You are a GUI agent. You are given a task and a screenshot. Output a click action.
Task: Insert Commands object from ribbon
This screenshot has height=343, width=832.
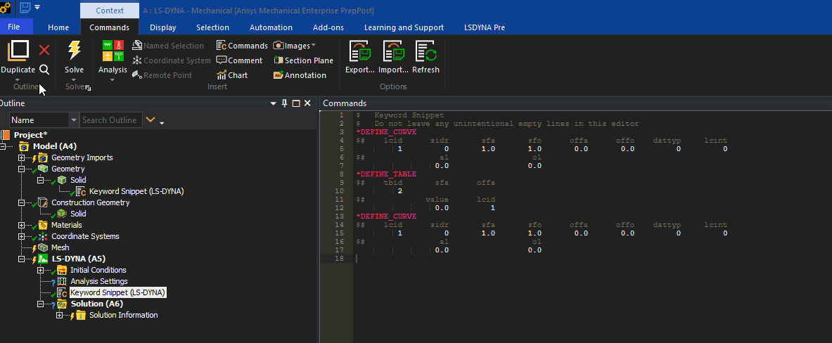coord(242,46)
